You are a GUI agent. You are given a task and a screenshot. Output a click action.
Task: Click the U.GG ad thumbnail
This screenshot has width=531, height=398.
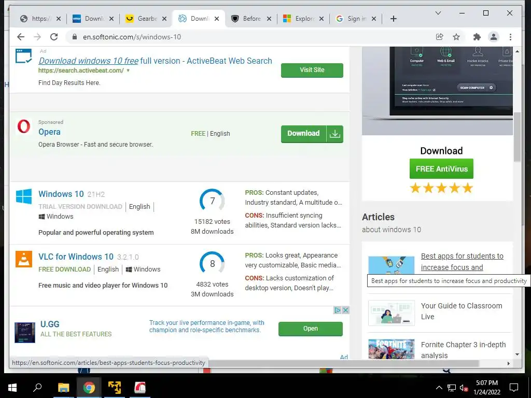coord(25,332)
